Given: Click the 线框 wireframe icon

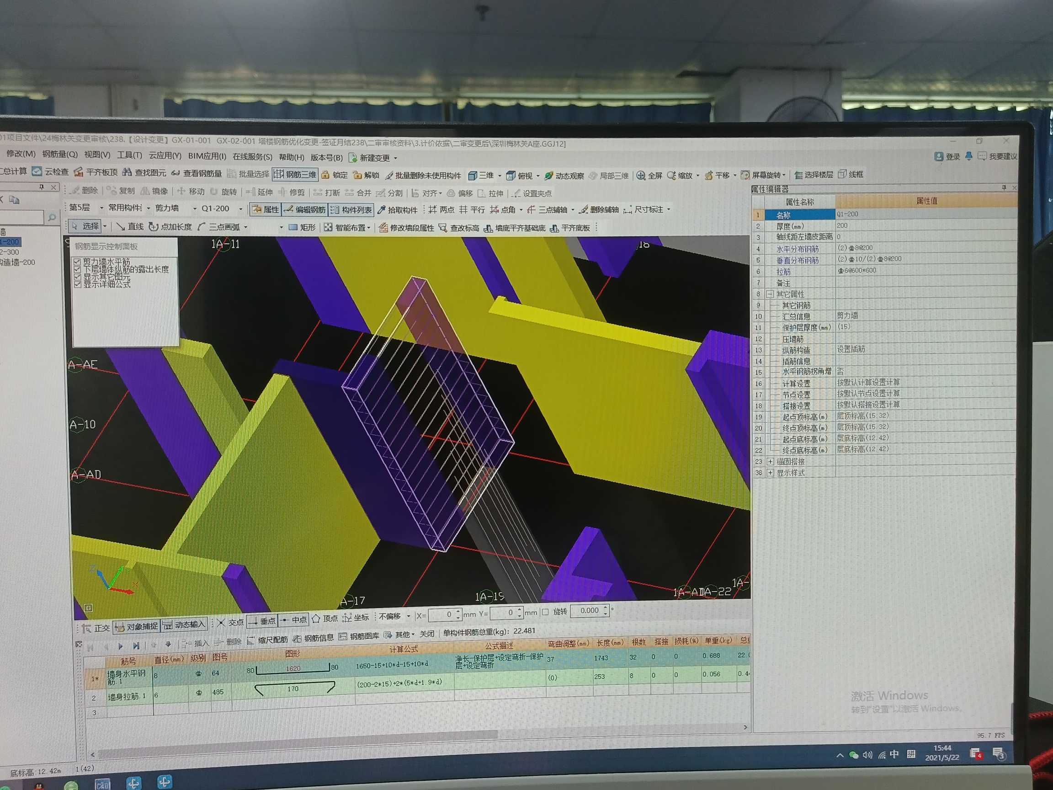Looking at the screenshot, I should pyautogui.click(x=842, y=174).
